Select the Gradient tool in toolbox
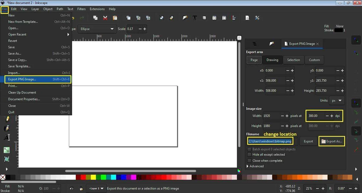Viewport: 362px width, 193px height. pos(7,150)
